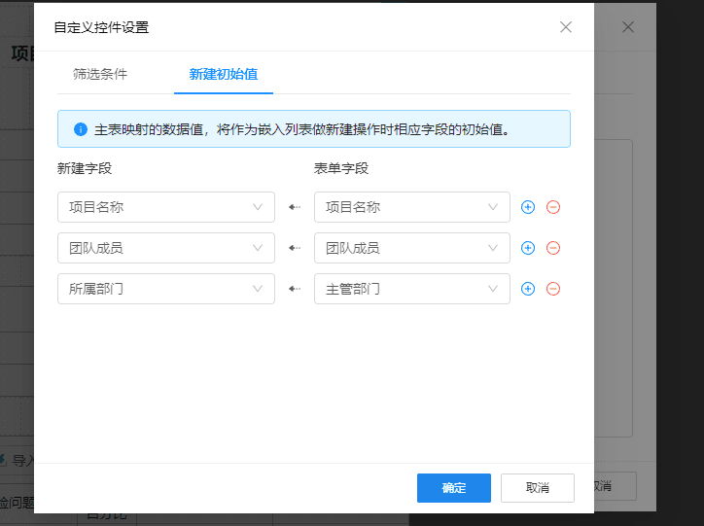Select the 新建初始值 tab

224,74
